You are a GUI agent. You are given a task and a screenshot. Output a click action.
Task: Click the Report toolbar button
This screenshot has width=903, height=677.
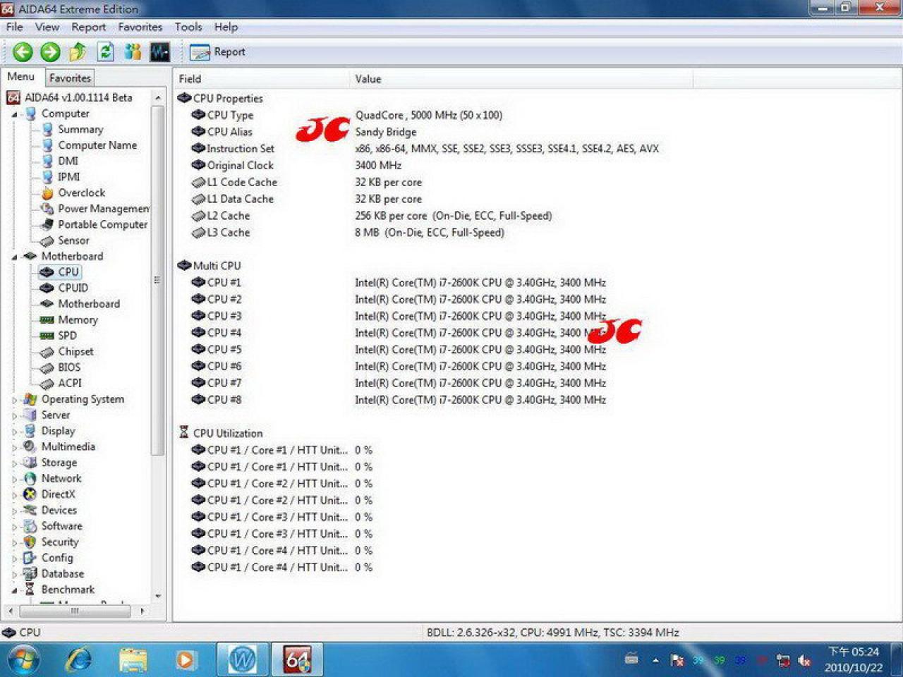click(217, 51)
